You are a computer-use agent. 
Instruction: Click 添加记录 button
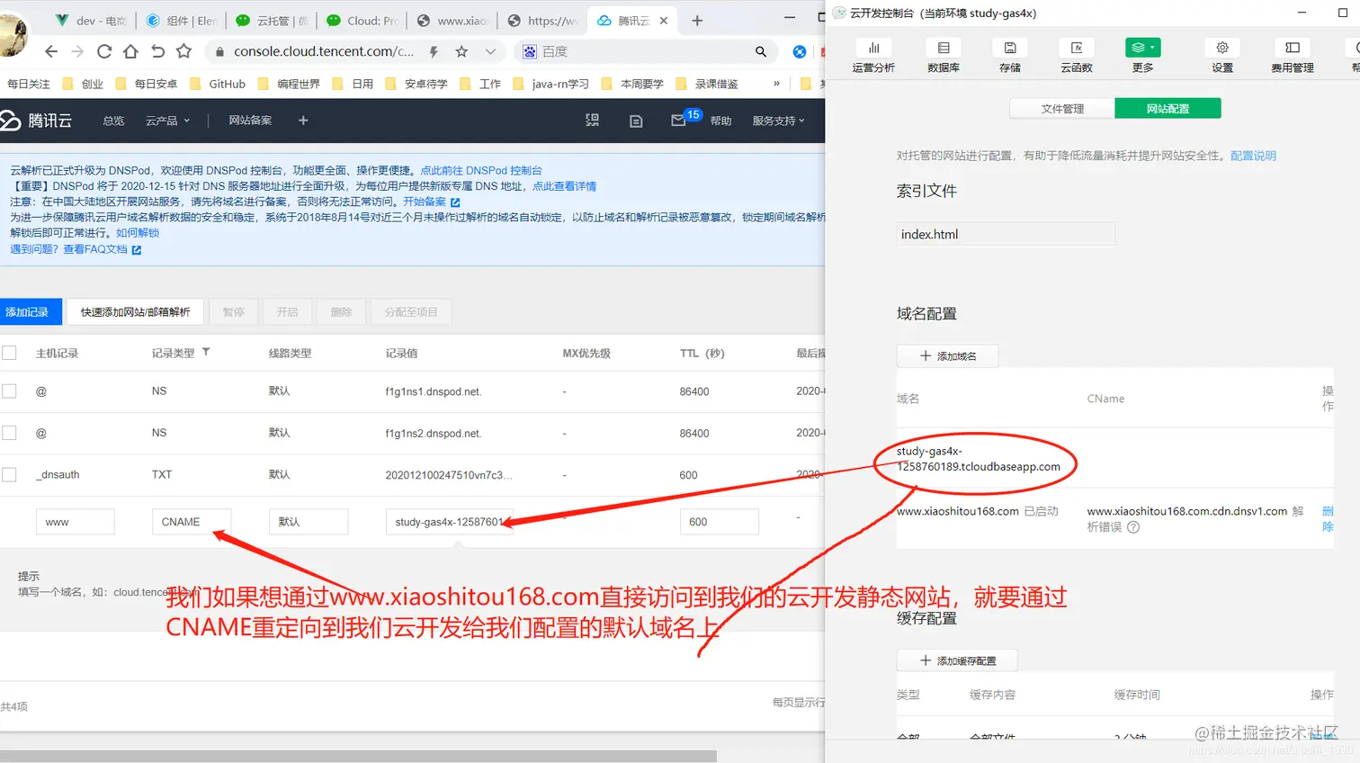coord(30,312)
